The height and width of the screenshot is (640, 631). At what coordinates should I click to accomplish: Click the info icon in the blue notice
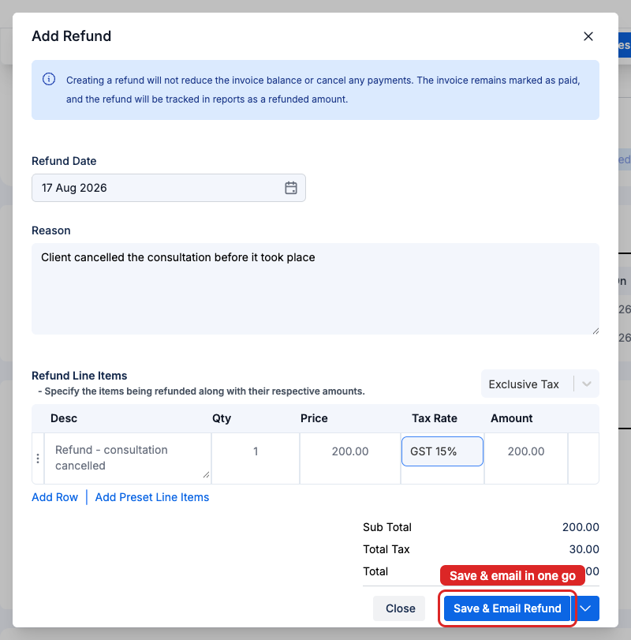(x=49, y=79)
